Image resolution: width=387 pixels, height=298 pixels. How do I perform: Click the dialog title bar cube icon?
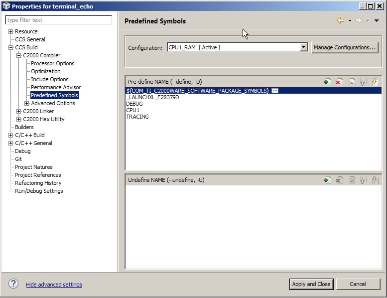click(6, 6)
